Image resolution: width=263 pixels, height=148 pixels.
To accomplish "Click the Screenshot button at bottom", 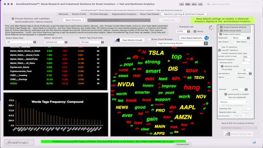I will (x=182, y=144).
